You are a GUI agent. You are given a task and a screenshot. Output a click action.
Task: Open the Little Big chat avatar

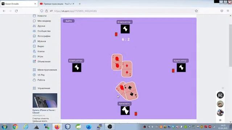[220, 95]
